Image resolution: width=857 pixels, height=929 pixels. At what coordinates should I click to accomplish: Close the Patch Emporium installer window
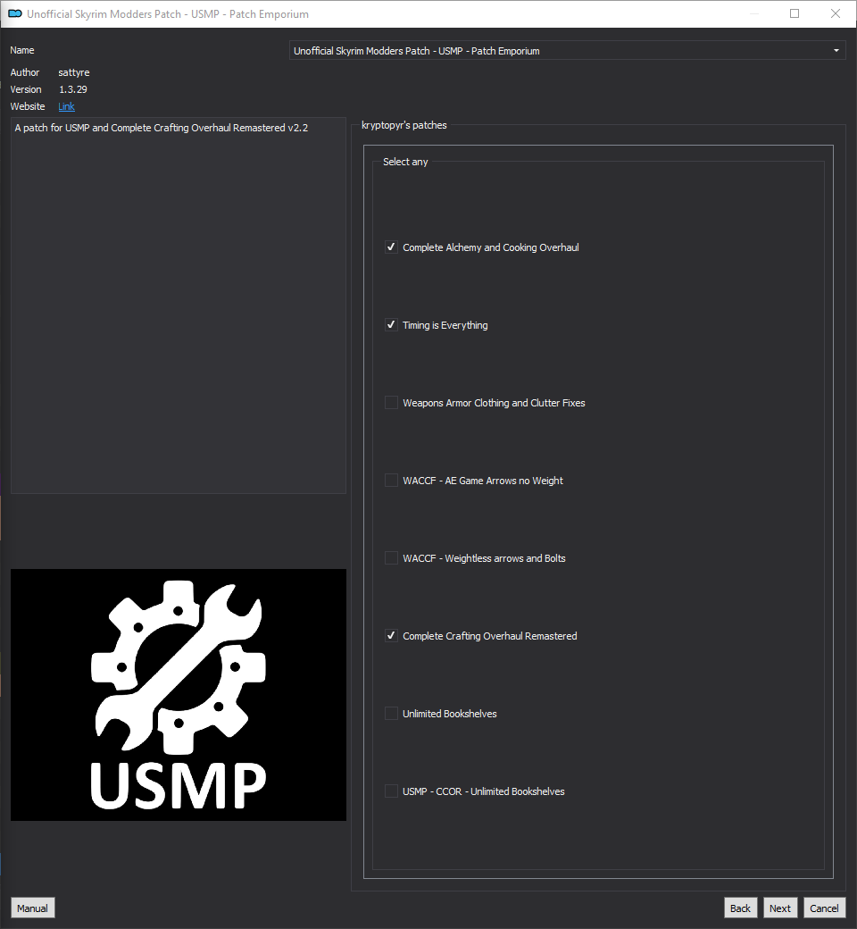(x=836, y=14)
